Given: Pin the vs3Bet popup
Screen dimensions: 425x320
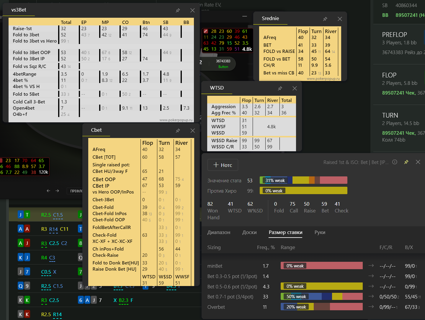Looking at the screenshot, I should click(178, 10).
